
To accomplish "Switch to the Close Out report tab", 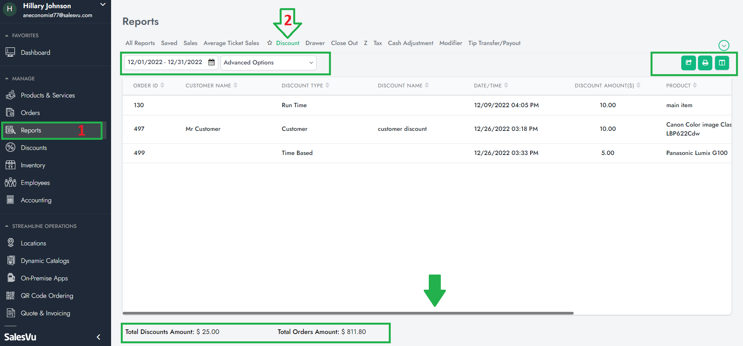I will click(344, 43).
